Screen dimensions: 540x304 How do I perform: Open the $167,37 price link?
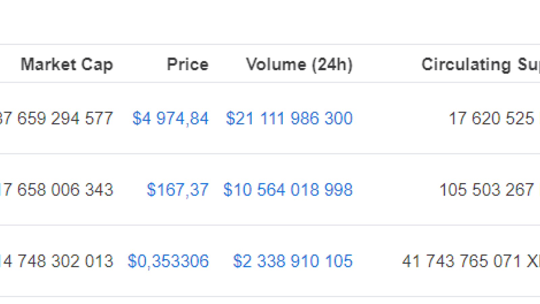pyautogui.click(x=178, y=190)
